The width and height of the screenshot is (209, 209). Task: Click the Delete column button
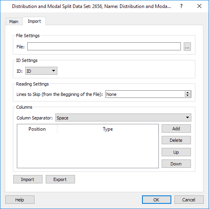tap(176, 140)
